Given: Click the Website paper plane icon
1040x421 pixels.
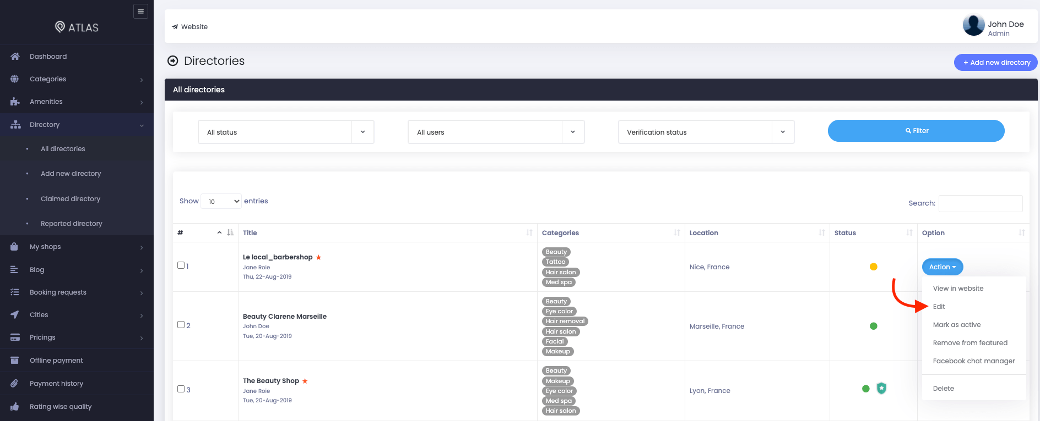Looking at the screenshot, I should coord(175,26).
